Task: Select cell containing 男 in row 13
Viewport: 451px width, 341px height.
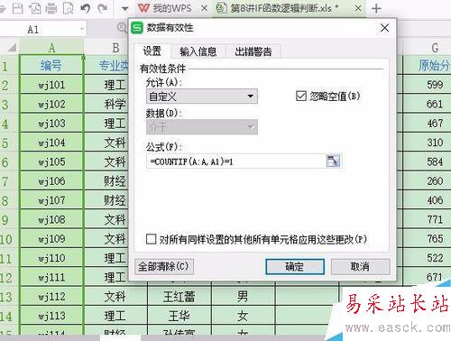Action: [243, 297]
